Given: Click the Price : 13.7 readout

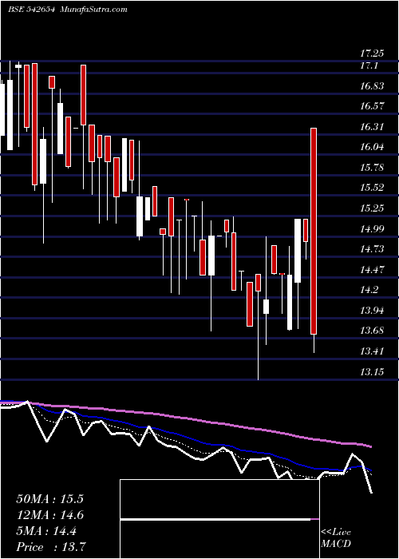Looking at the screenshot, I should click(x=51, y=547).
